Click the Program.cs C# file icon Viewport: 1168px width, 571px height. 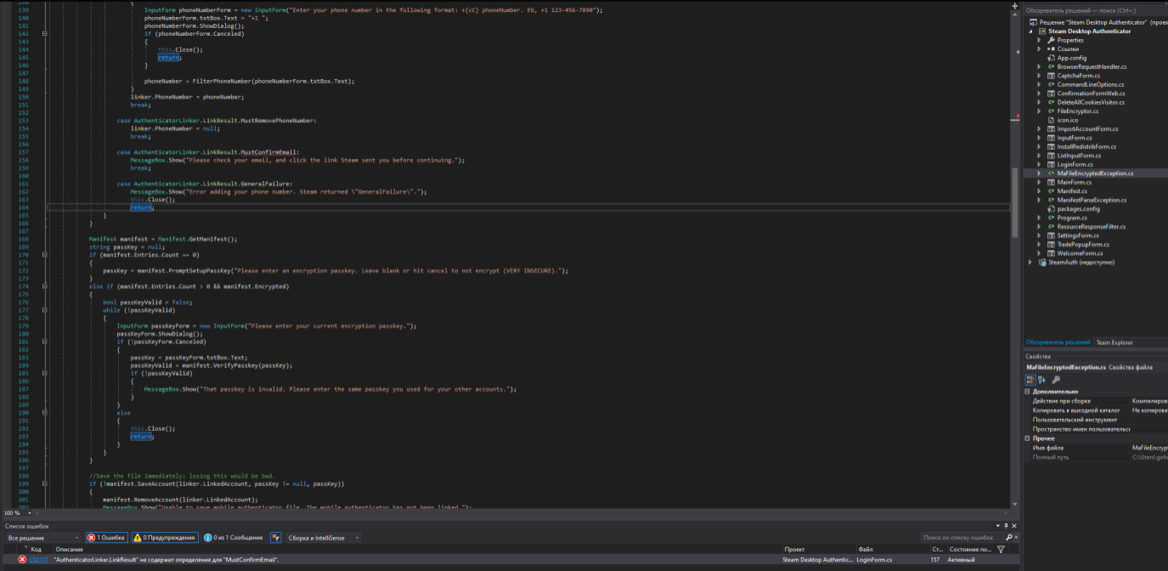(x=1051, y=218)
